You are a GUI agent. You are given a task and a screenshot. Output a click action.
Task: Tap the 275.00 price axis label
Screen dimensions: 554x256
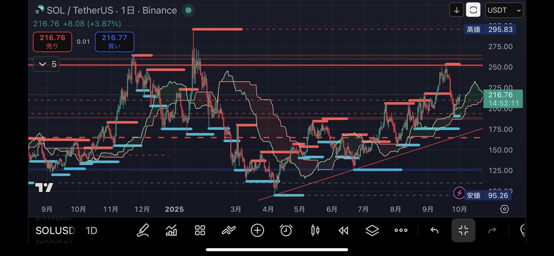tap(500, 47)
